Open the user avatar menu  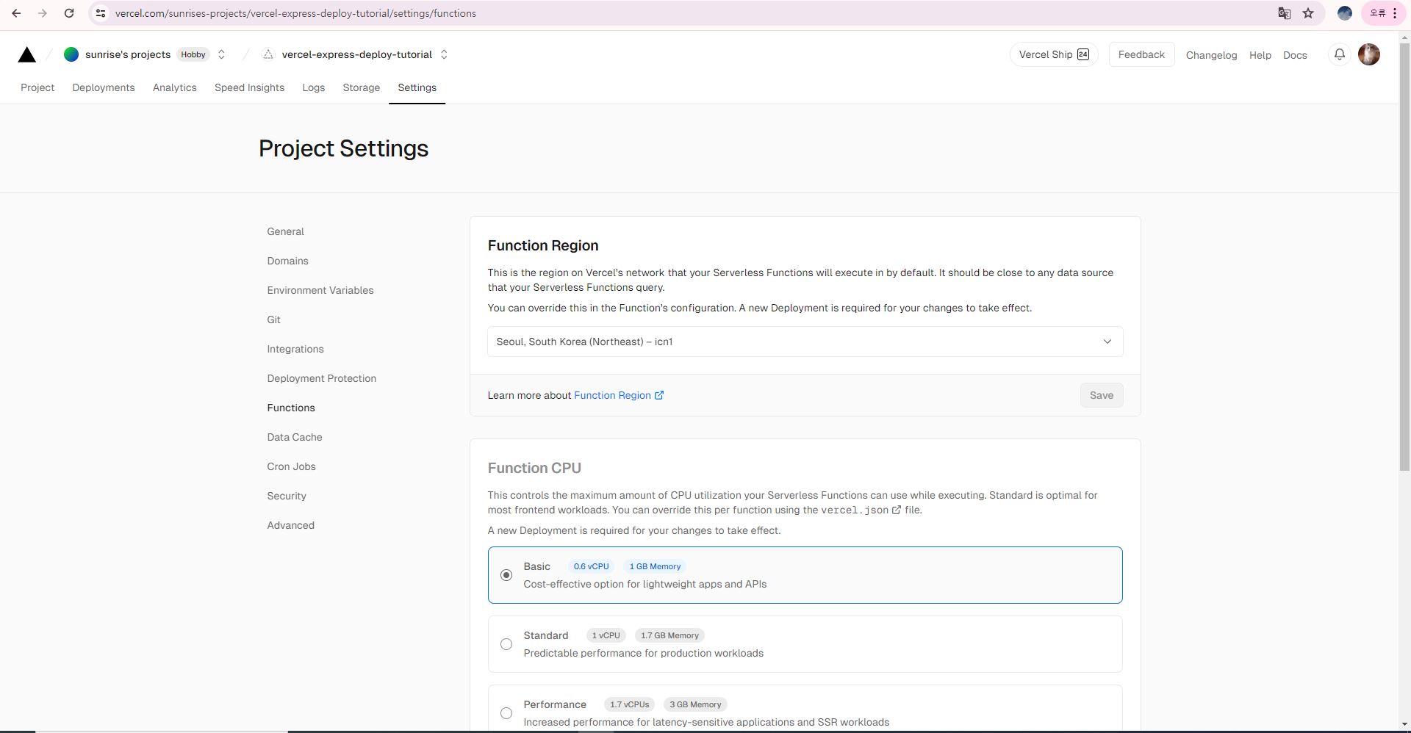point(1369,54)
